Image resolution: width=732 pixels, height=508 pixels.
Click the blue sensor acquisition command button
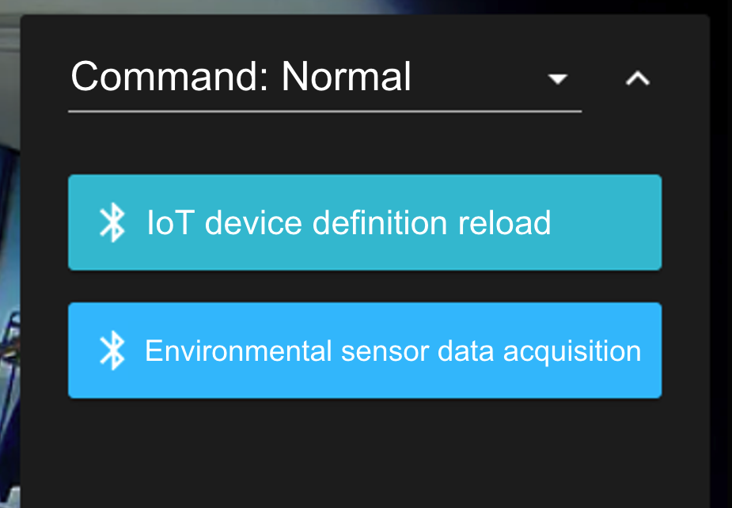coord(364,351)
